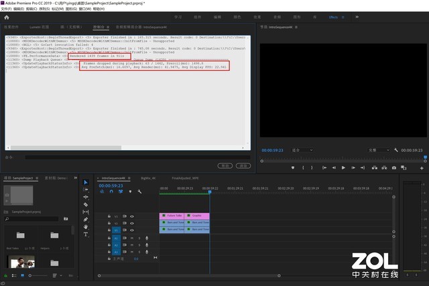Mute audio track A1
This screenshot has width=429, height=286.
click(x=131, y=238)
